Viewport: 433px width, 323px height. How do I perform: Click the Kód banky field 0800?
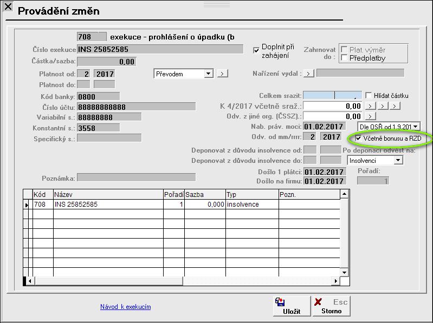[x=98, y=96]
